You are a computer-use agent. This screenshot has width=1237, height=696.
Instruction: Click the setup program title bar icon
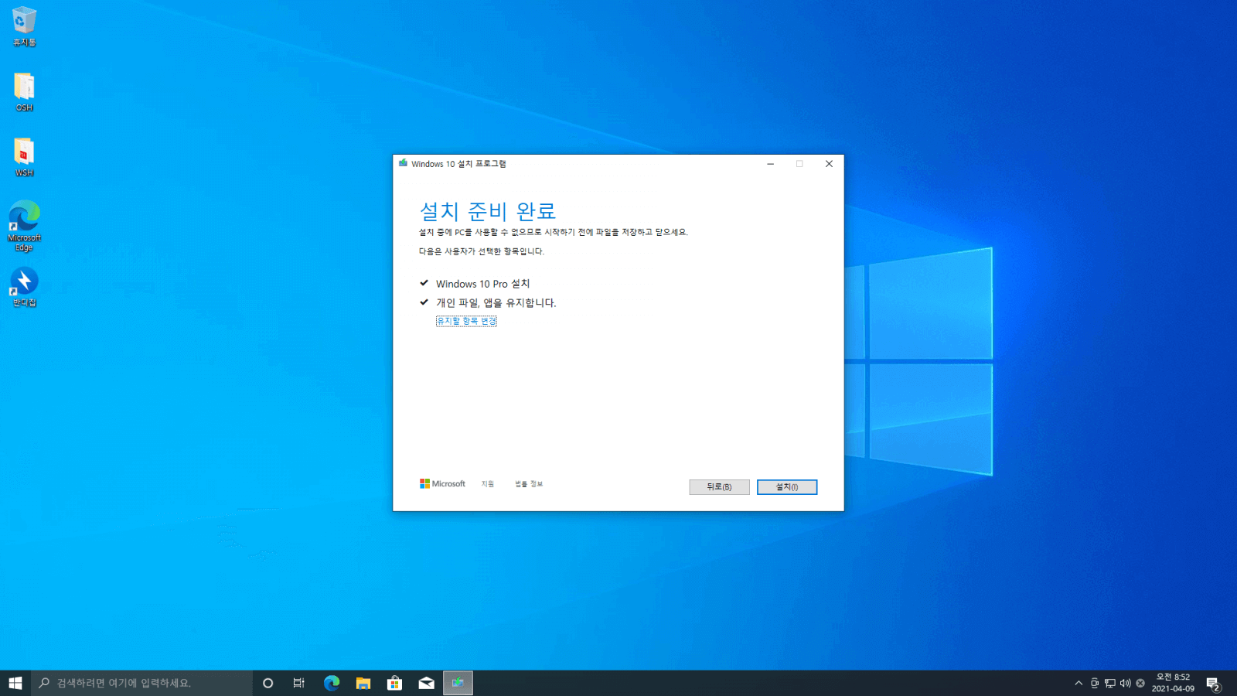point(403,163)
